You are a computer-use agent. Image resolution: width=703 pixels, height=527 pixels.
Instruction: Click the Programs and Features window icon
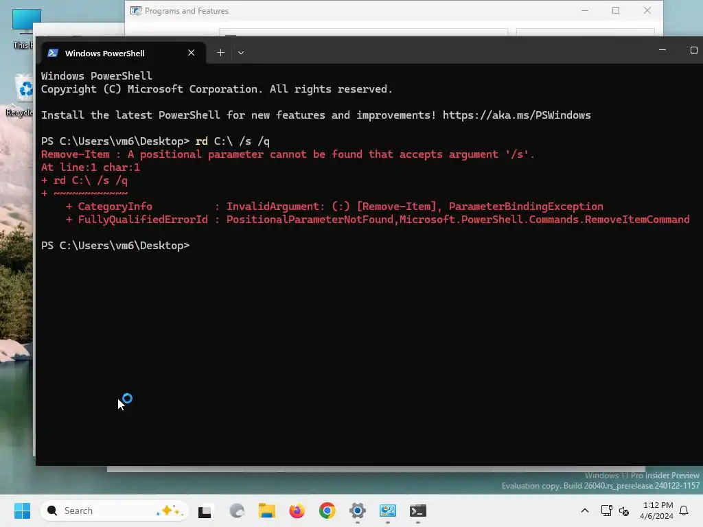136,11
